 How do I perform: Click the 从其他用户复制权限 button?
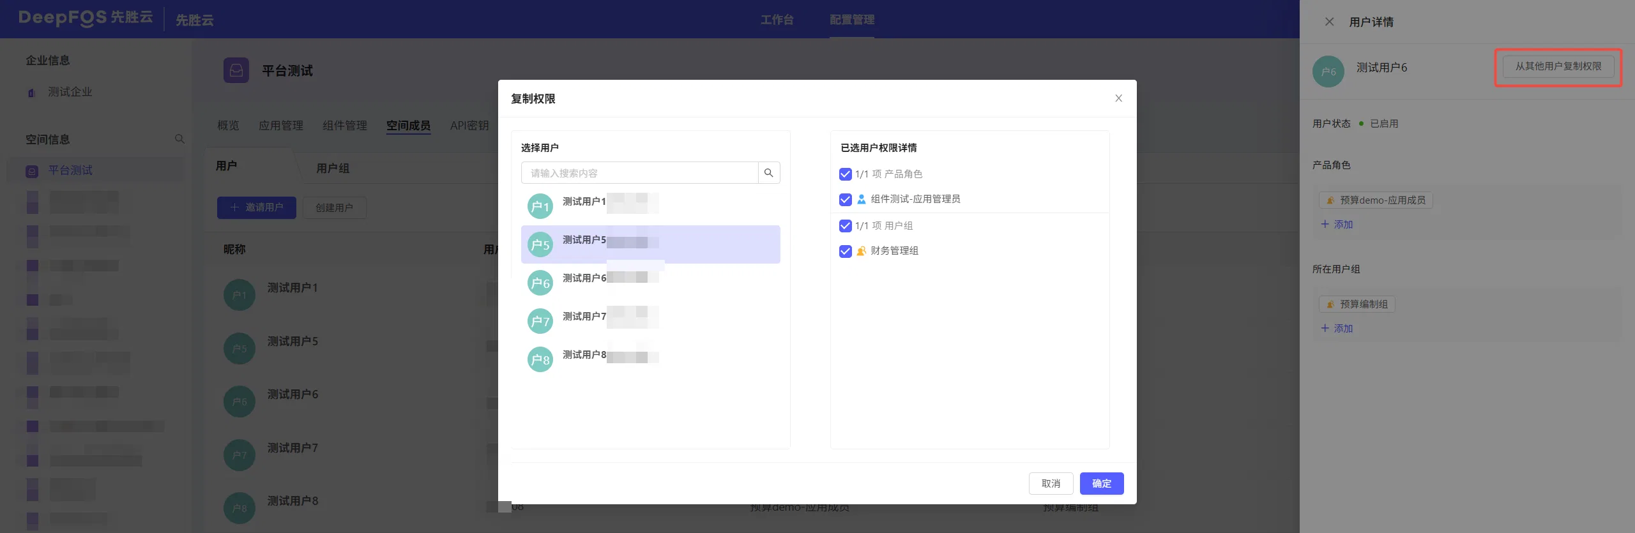coord(1558,66)
